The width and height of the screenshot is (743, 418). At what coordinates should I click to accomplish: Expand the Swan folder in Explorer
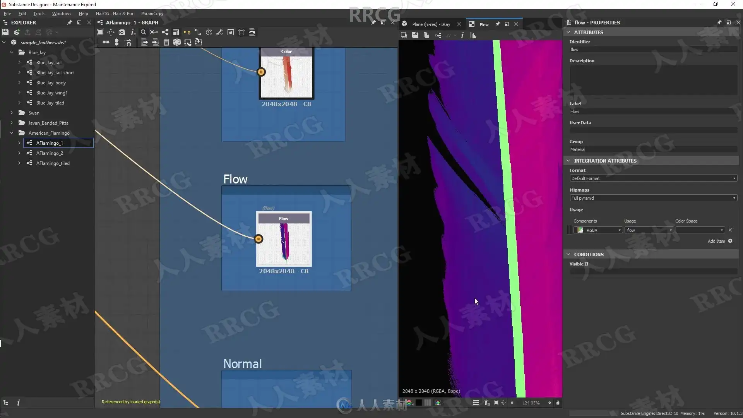point(12,113)
